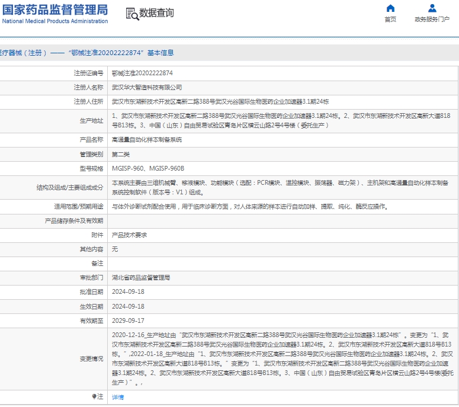459x407 pixels.
Task: Select approval department 湖北省药品监督管理局
Action: (x=141, y=278)
